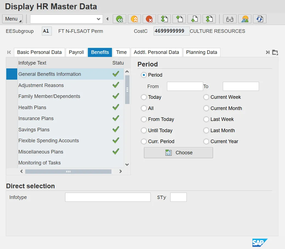Collapse the command field using left arrow
The height and width of the screenshot is (249, 285).
tap(107, 19)
